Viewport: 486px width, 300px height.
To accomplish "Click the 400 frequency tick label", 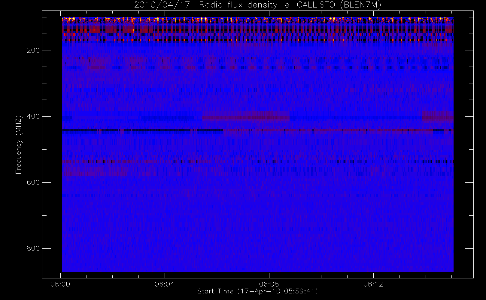I will pos(33,116).
